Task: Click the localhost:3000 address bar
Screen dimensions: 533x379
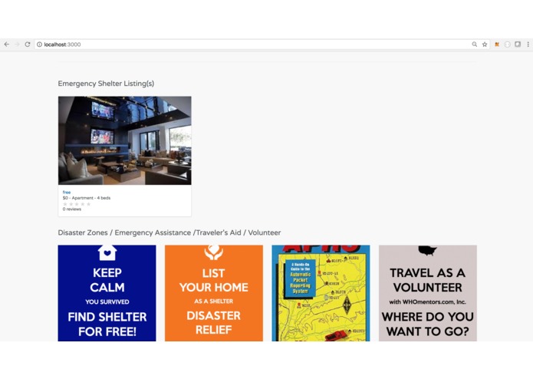Action: (x=262, y=44)
